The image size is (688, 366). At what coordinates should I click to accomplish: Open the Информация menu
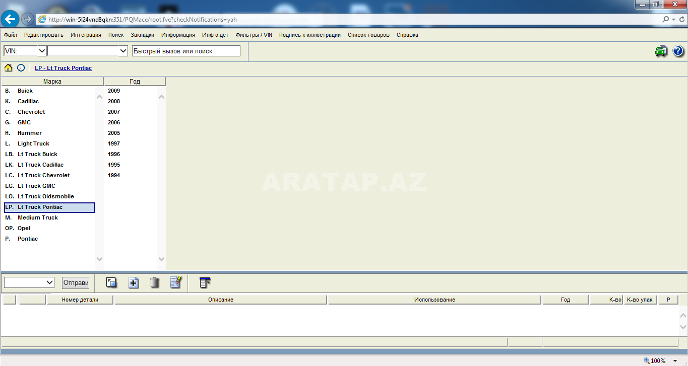178,35
